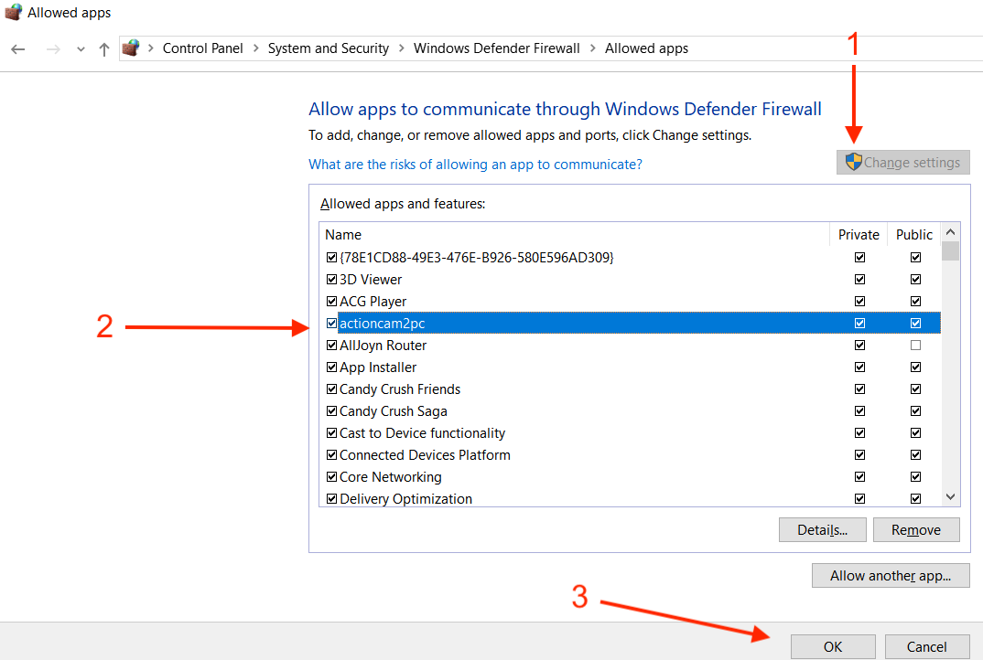Open the firewall risks help link
Image resolution: width=983 pixels, height=660 pixels.
point(475,164)
